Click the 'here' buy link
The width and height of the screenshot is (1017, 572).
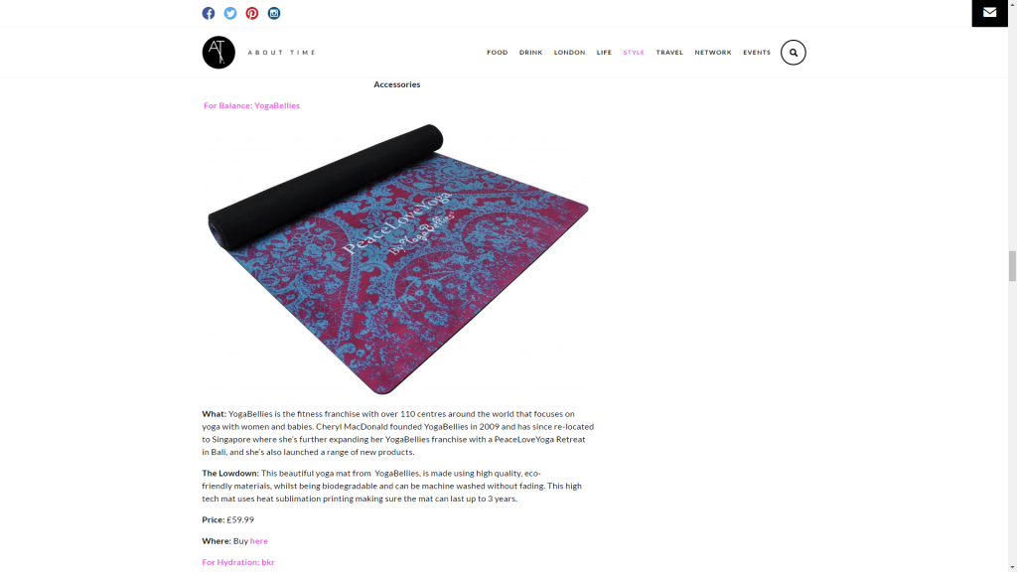pos(259,541)
